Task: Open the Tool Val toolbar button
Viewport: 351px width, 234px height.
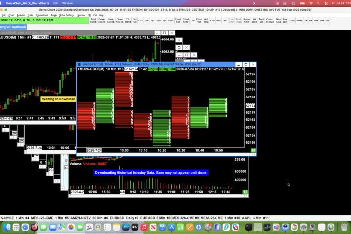Action: coord(261,20)
